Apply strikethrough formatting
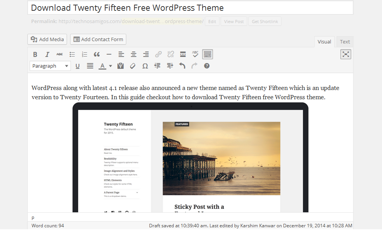 coord(60,55)
